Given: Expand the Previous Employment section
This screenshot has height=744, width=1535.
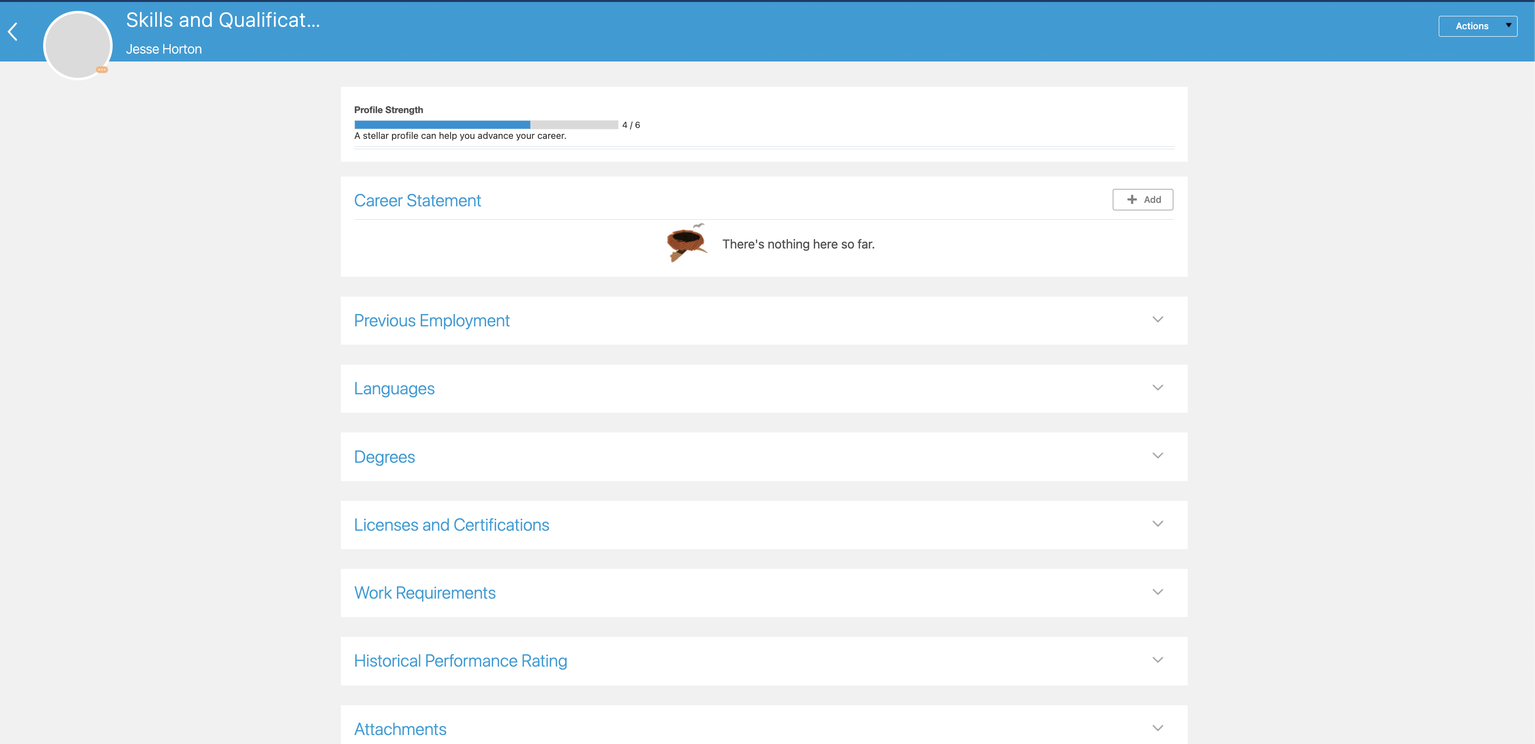Looking at the screenshot, I should [1158, 319].
